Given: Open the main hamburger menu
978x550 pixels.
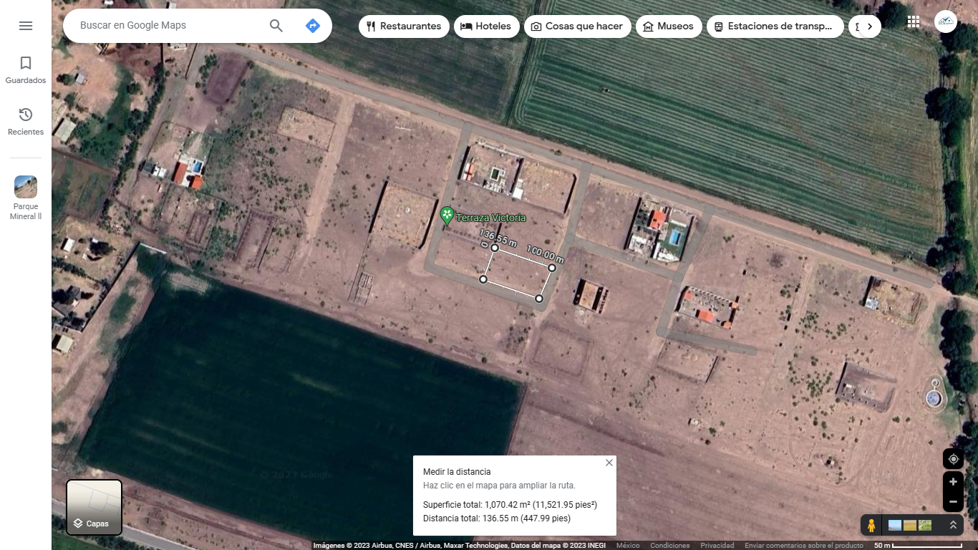Looking at the screenshot, I should [26, 26].
